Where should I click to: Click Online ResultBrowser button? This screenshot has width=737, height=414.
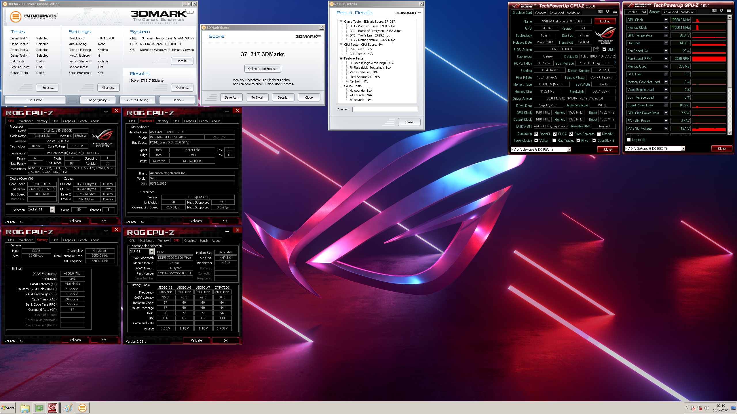(263, 69)
